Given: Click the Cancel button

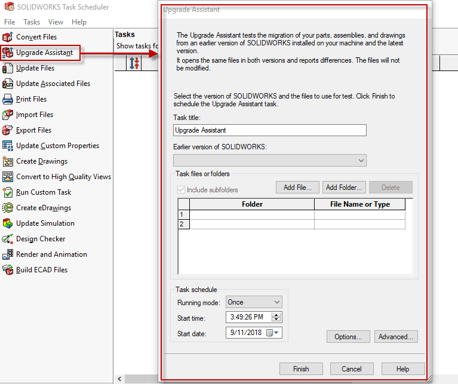Looking at the screenshot, I should tap(352, 369).
